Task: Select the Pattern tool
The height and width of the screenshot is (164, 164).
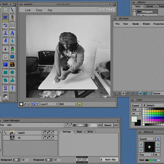Action: tap(12, 26)
